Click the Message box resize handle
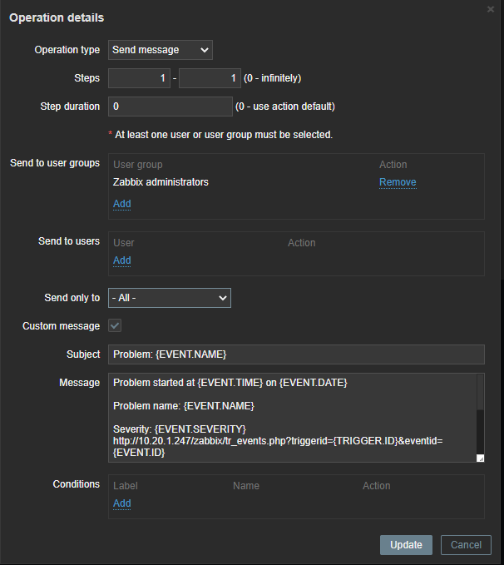This screenshot has height=565, width=504. click(480, 458)
